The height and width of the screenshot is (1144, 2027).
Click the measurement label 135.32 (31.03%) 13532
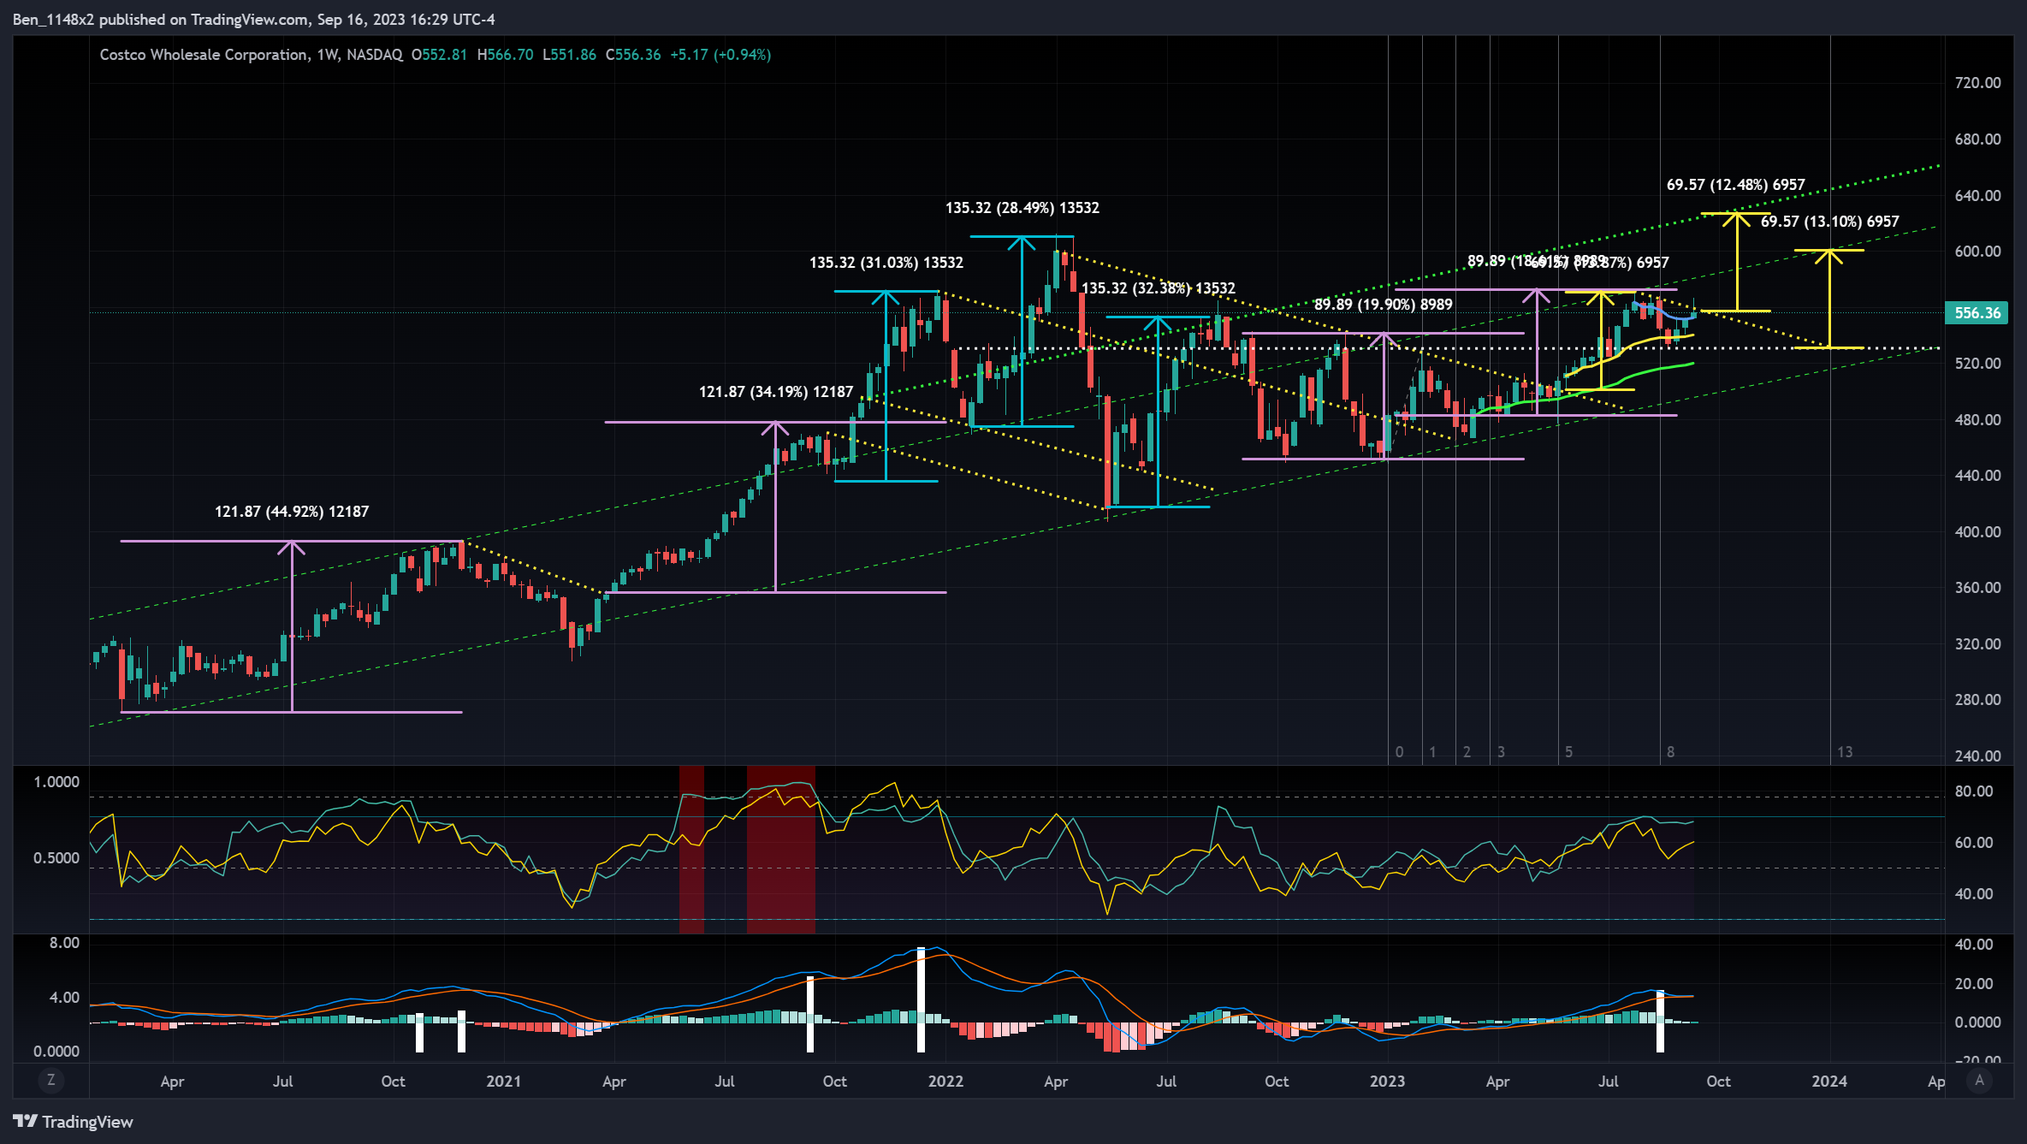pos(886,263)
